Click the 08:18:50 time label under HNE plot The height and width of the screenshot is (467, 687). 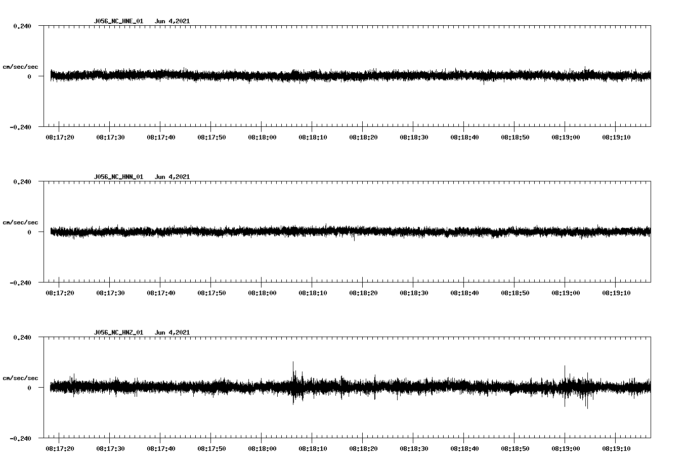pos(515,137)
